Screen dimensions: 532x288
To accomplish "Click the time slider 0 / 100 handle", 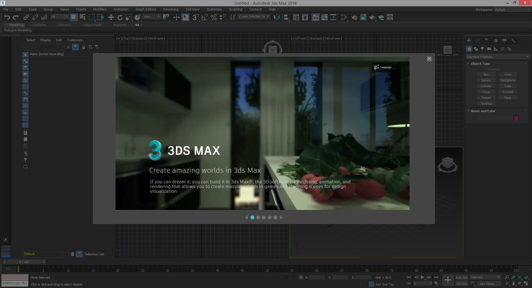I will [24, 262].
